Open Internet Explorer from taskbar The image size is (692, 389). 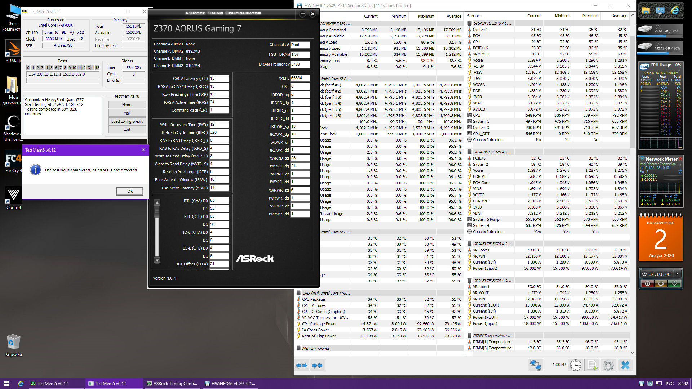click(21, 384)
